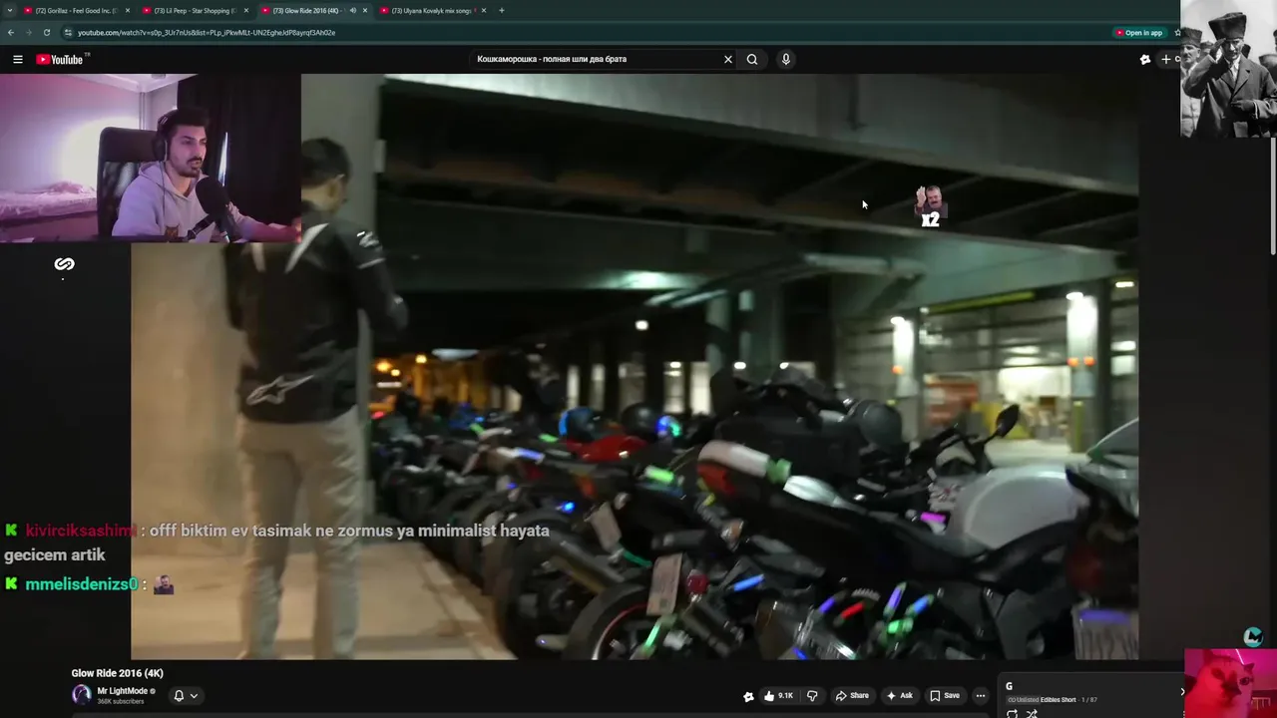Run search with the magnifier button

752,59
